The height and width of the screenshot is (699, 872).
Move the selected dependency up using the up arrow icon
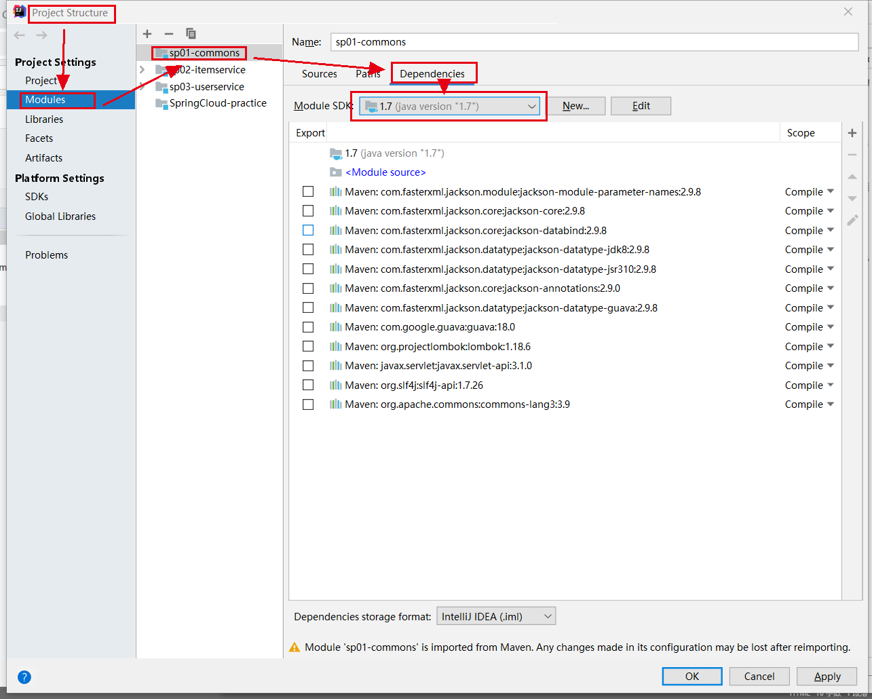[x=852, y=176]
